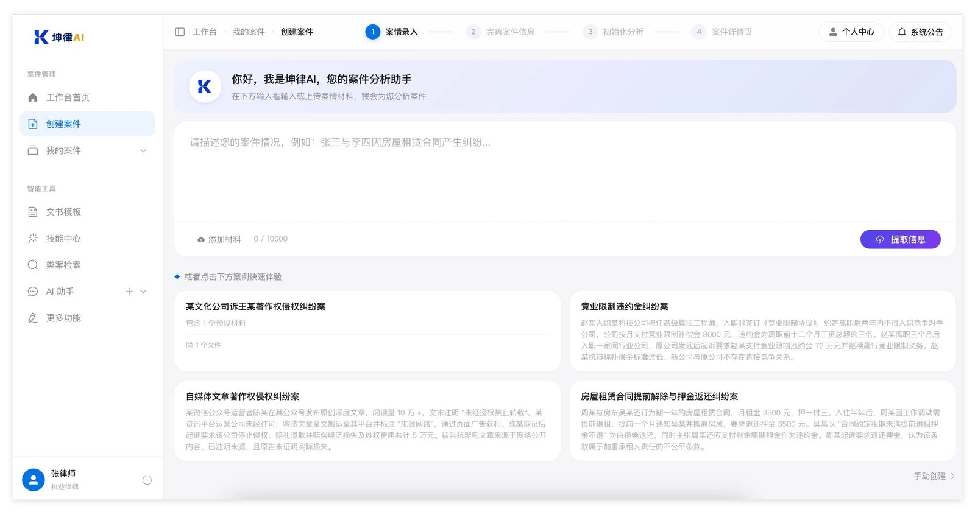This screenshot has height=512, width=975.
Task: Click the 坤律AI logo in the sidebar
Action: tap(59, 37)
